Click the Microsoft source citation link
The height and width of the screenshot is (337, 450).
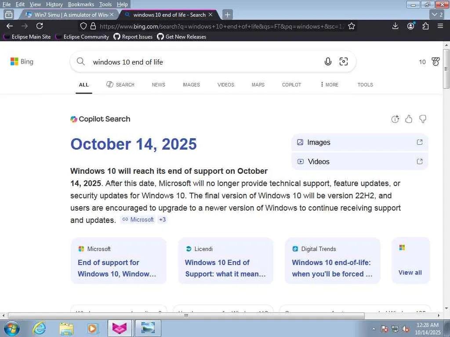point(138,219)
